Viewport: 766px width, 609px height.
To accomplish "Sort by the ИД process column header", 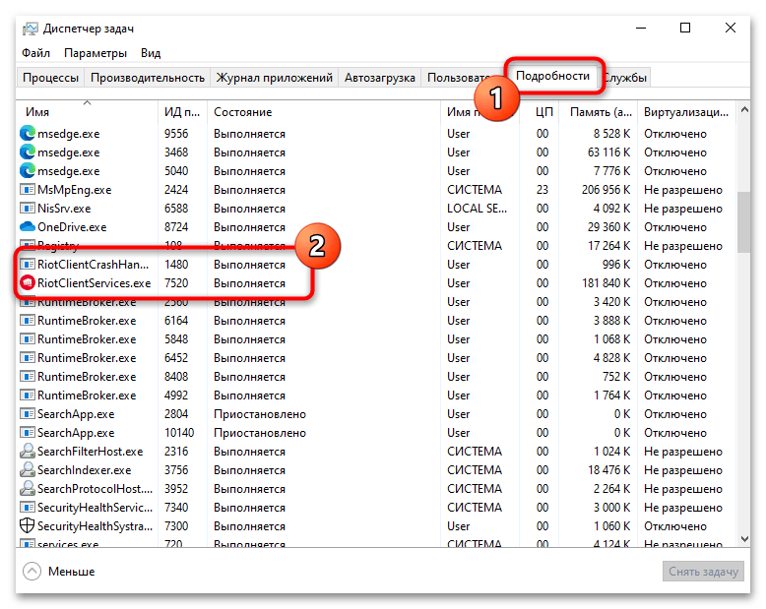I will click(183, 112).
